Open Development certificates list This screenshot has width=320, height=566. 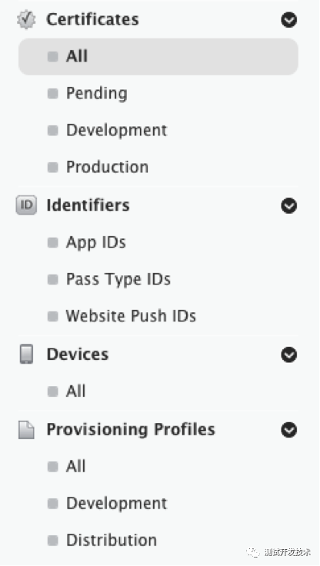coord(116,130)
